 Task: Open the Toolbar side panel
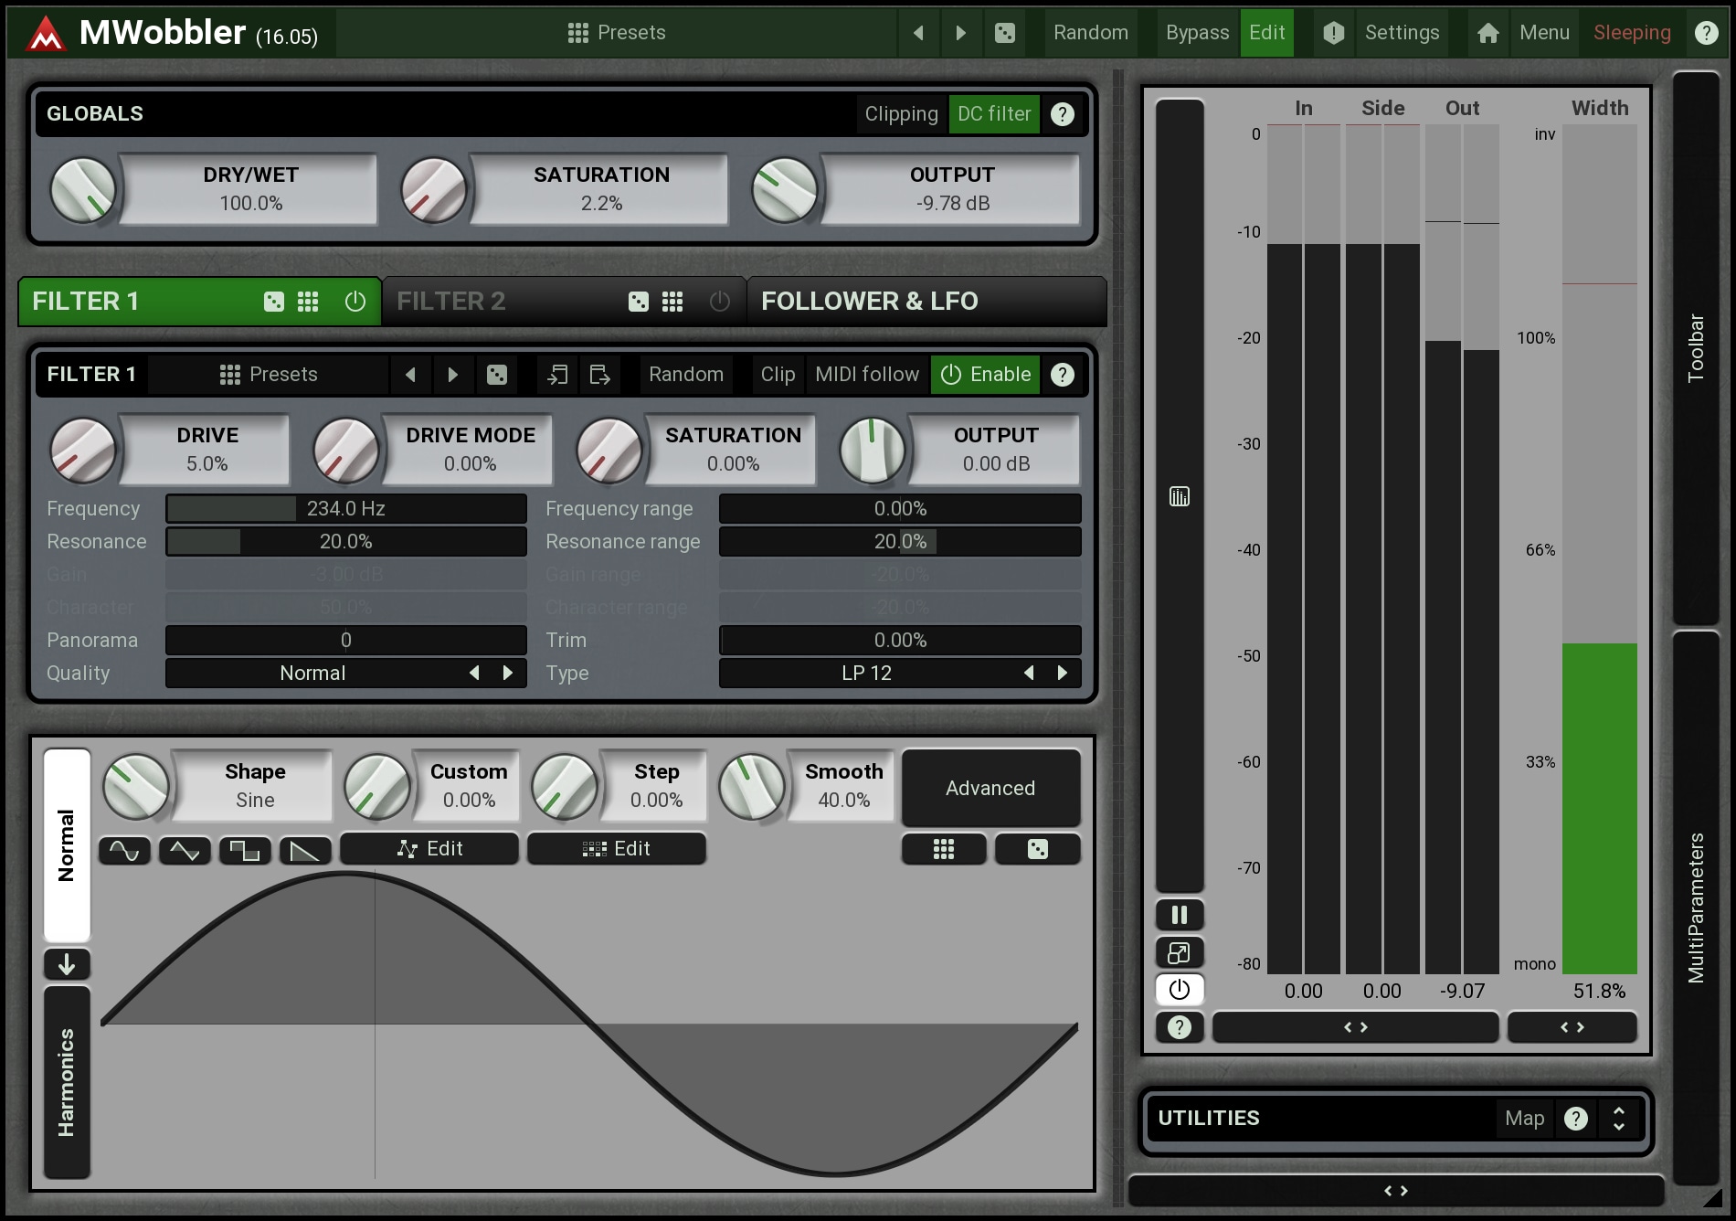click(1696, 348)
